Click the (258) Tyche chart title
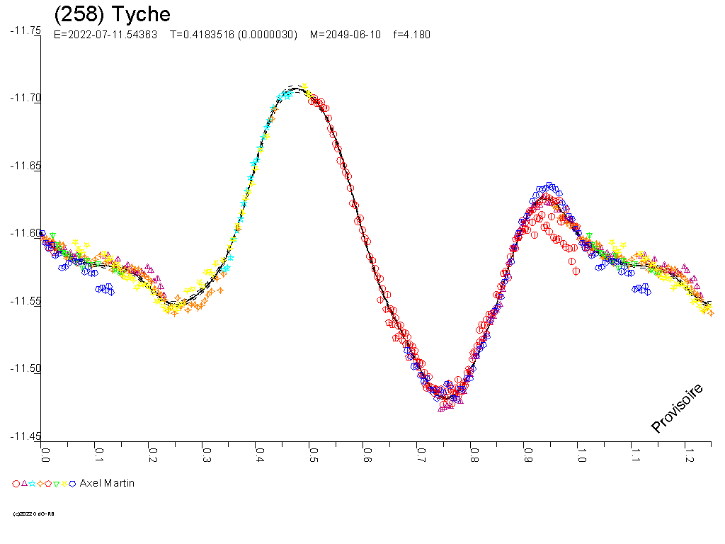725x544 pixels. (x=112, y=14)
